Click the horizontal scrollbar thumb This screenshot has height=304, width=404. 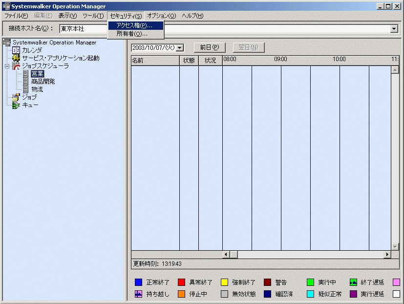point(234,255)
